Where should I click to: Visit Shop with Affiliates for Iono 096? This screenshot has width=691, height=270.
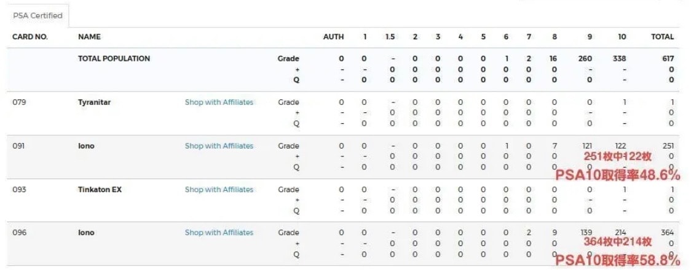[x=219, y=233]
